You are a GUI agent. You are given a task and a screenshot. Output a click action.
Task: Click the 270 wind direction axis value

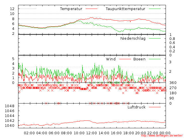point(173,88)
